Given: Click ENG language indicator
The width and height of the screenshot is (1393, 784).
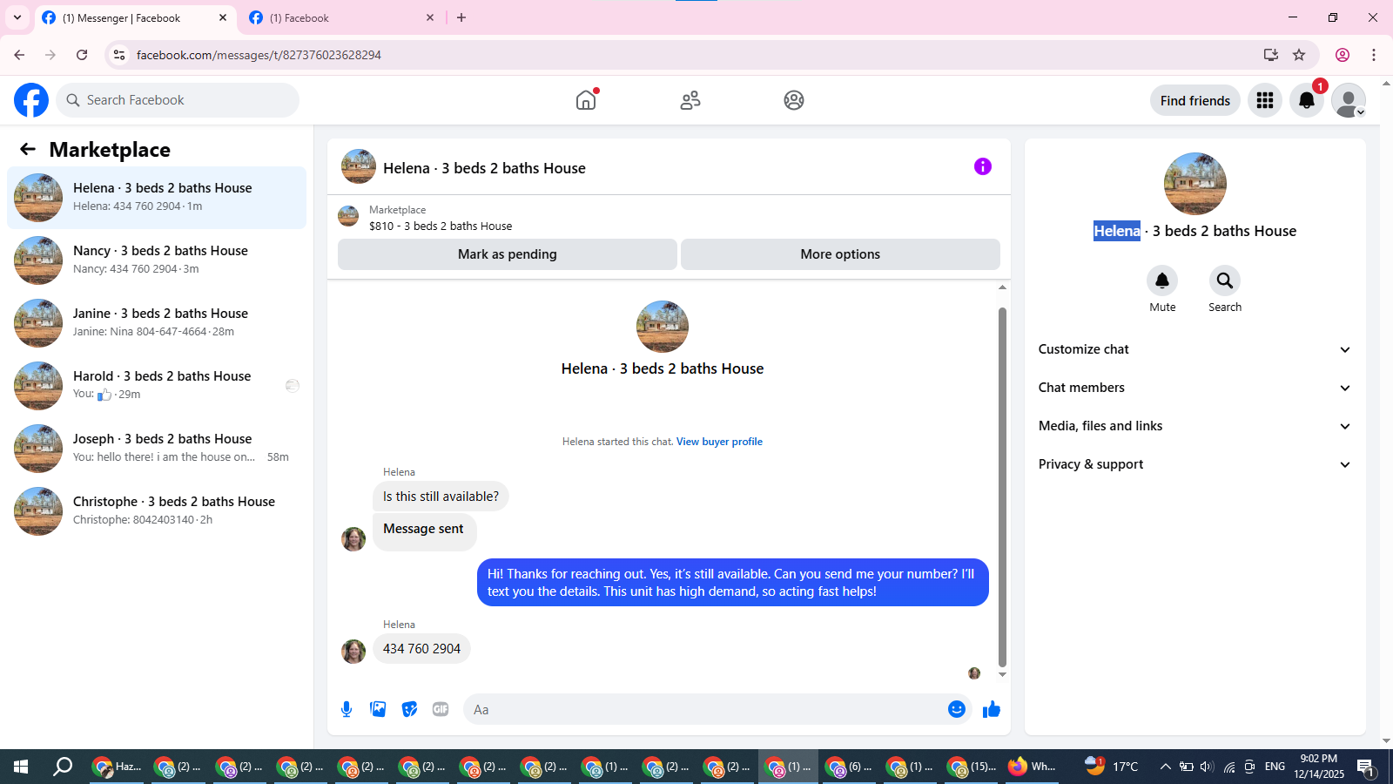Looking at the screenshot, I should [1275, 767].
